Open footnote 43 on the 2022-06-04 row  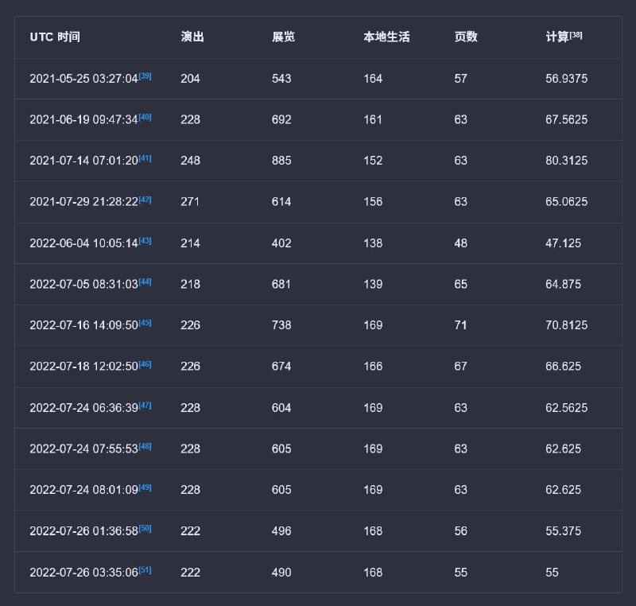(145, 240)
